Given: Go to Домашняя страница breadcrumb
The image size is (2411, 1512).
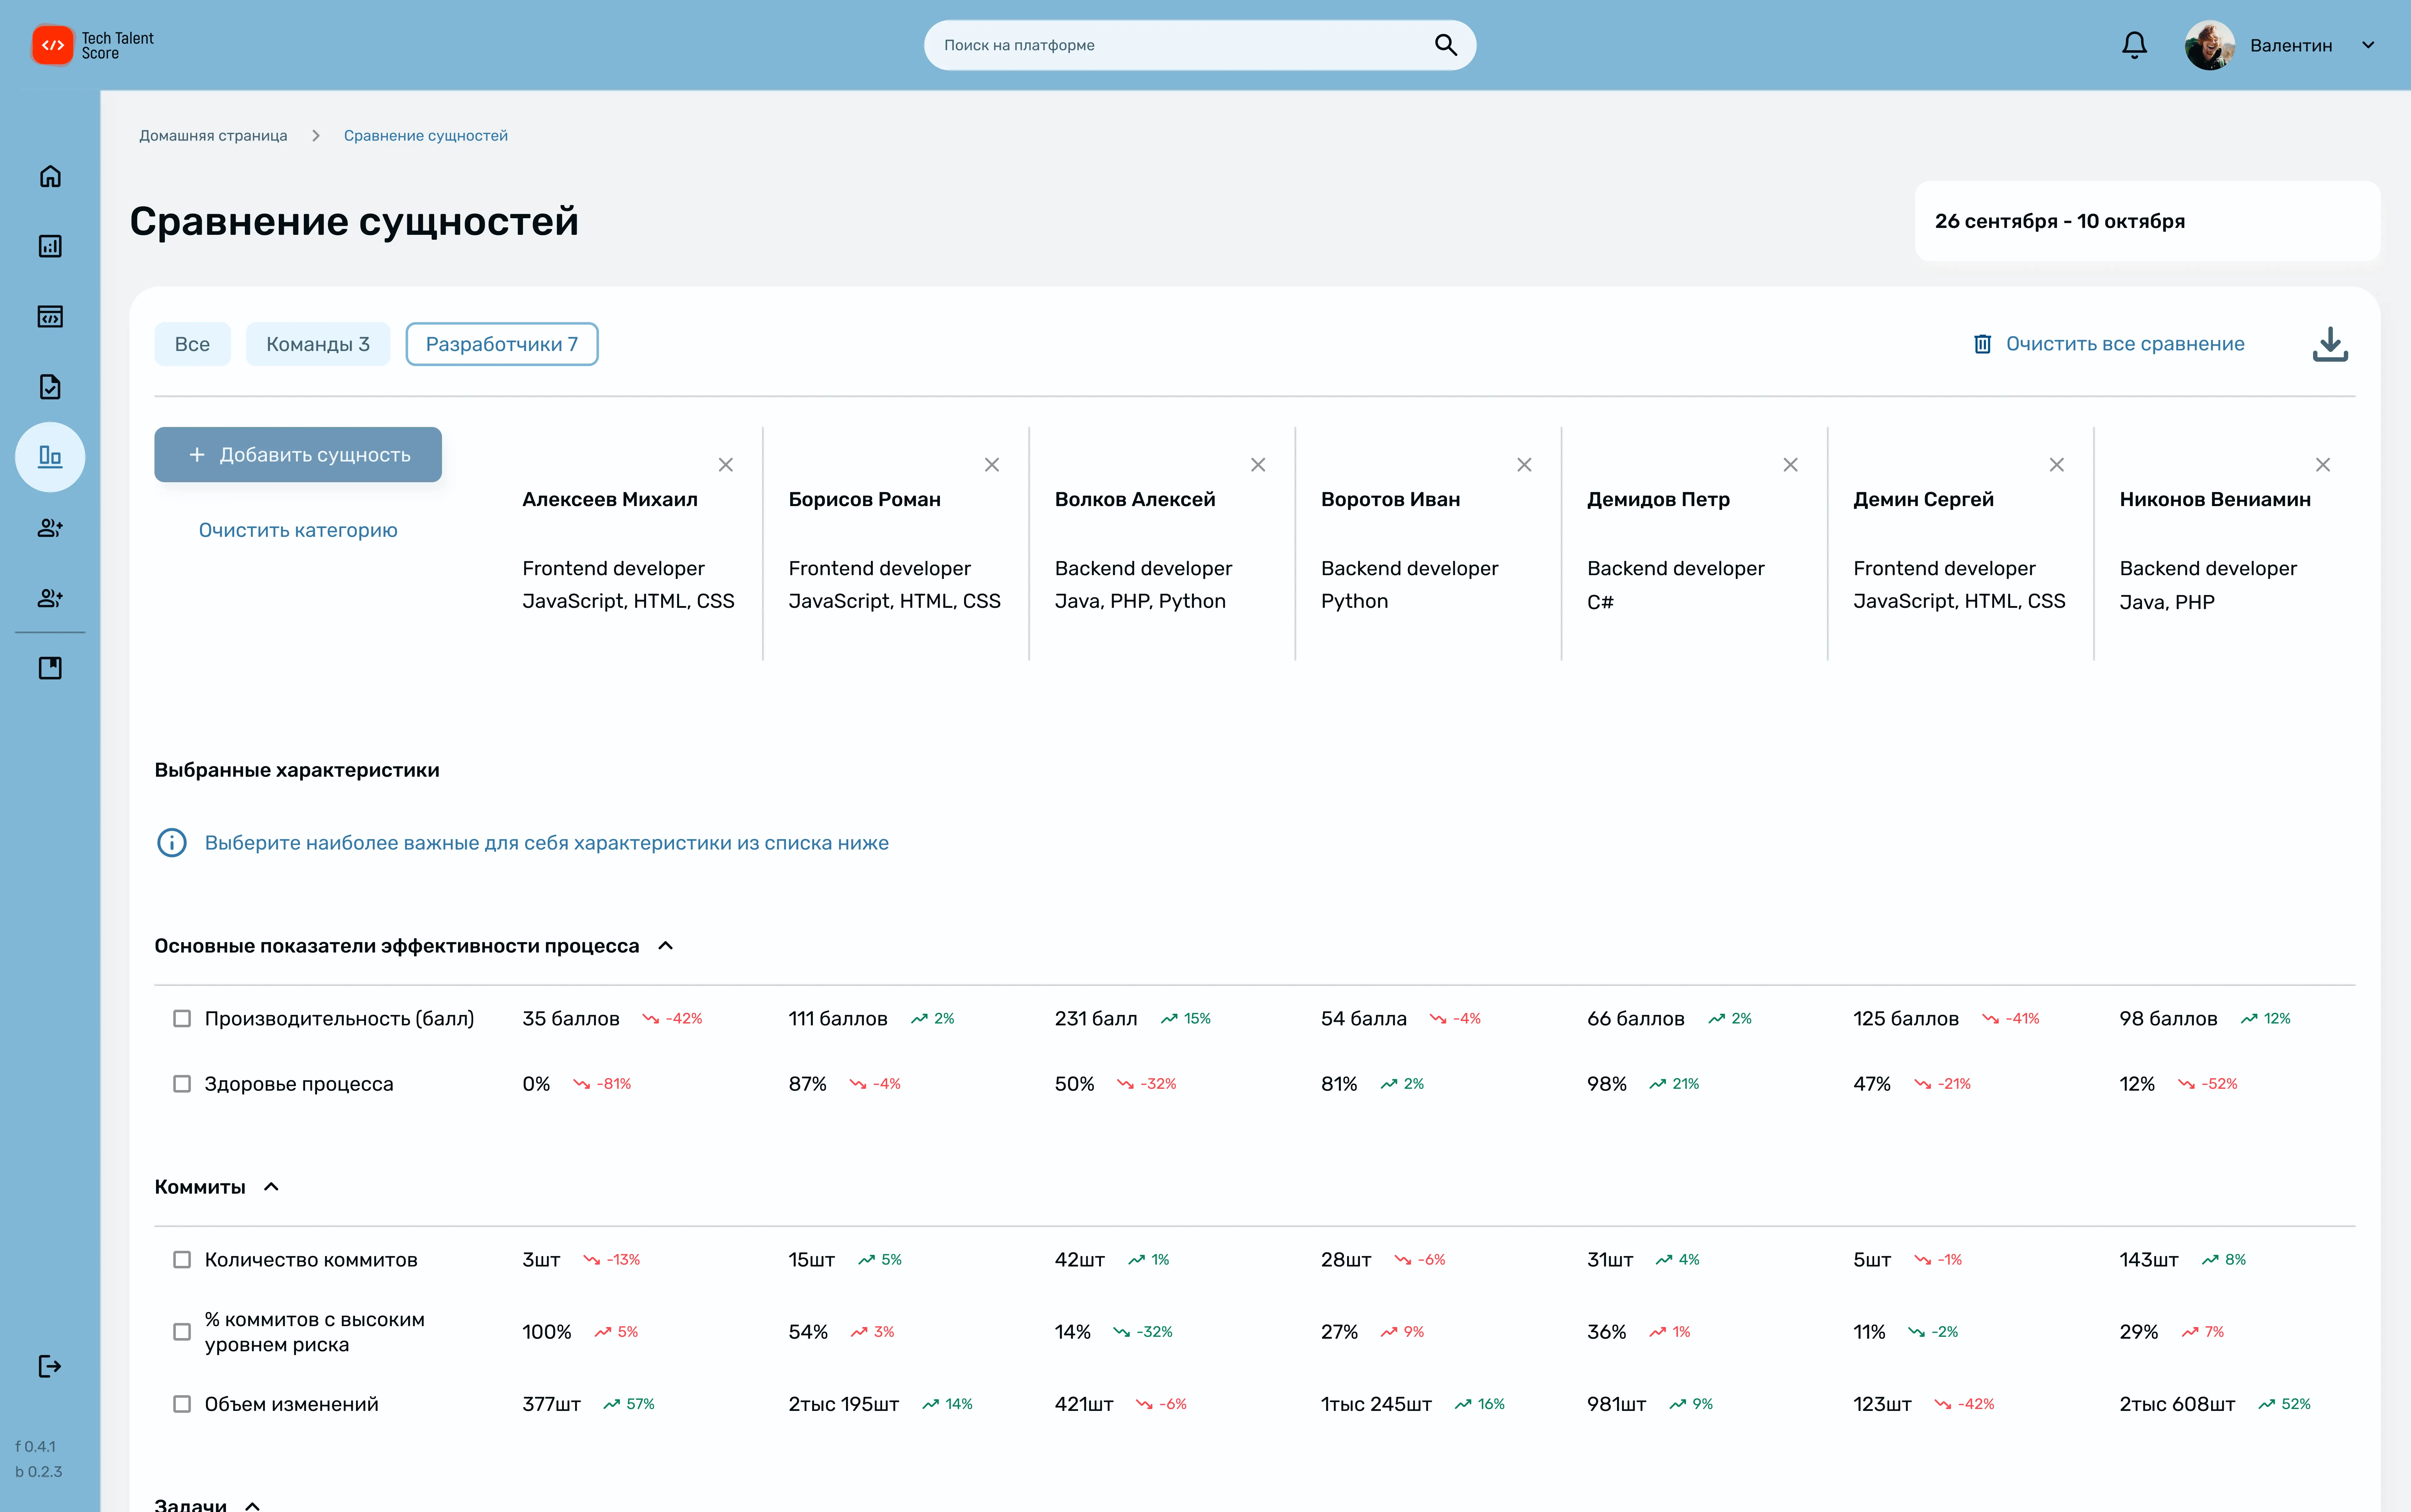Looking at the screenshot, I should [x=213, y=136].
